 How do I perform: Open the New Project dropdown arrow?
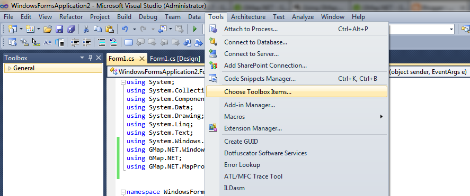(21, 29)
